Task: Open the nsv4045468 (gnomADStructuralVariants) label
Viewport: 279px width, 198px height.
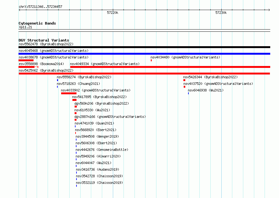Action: coord(54,51)
